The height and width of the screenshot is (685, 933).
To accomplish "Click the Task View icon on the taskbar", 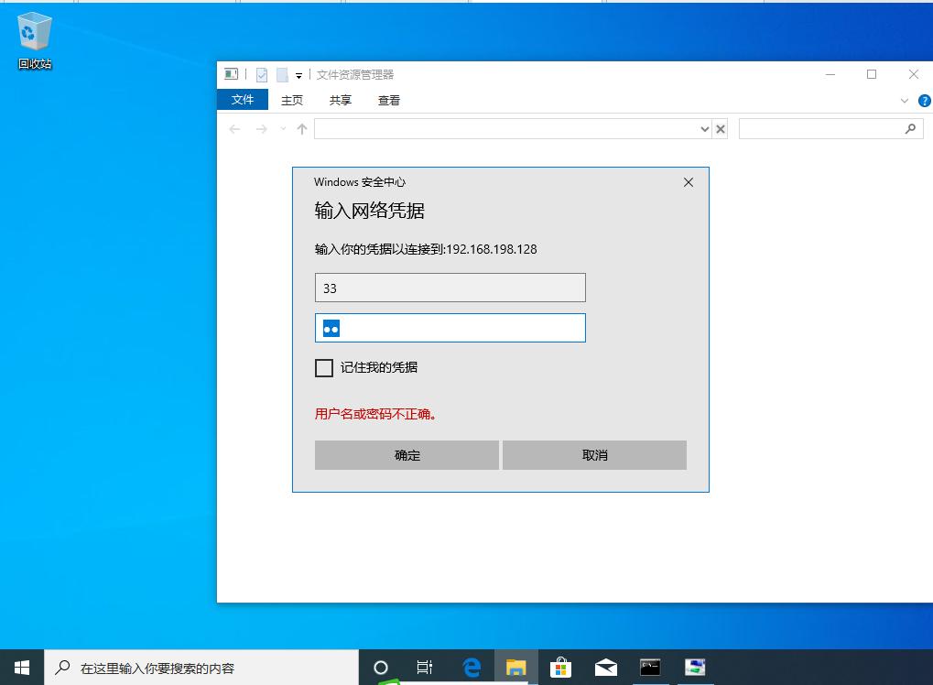I will pyautogui.click(x=425, y=667).
